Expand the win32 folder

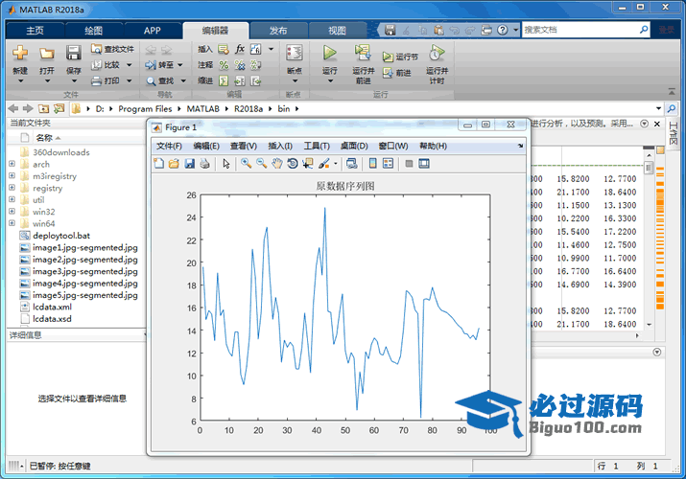[12, 212]
